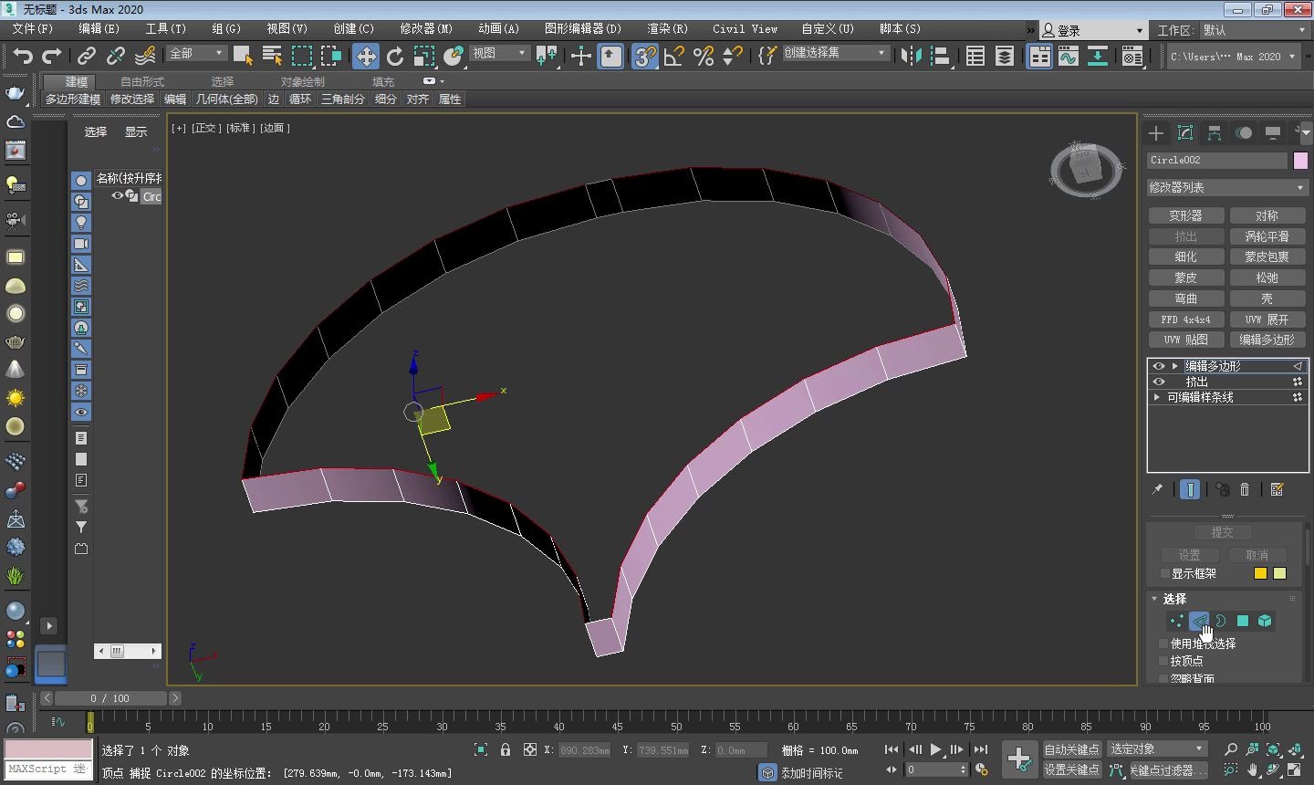Viewport: 1314px width, 785px height.
Task: Remove modifier with the trash icon
Action: click(1245, 490)
